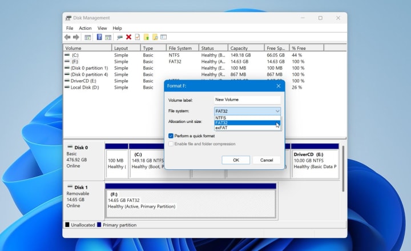Click the Properties checkmark toolbar icon
411x251 pixels.
tap(137, 37)
